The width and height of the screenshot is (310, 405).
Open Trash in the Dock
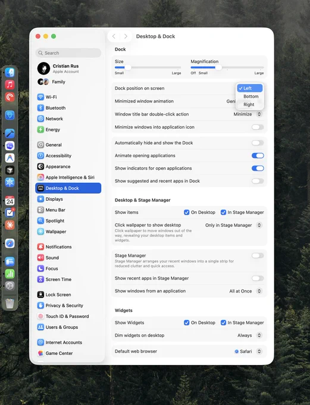click(10, 303)
